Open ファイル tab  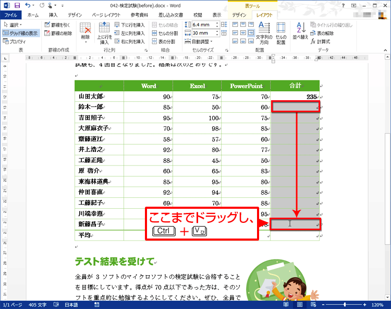tap(11, 15)
